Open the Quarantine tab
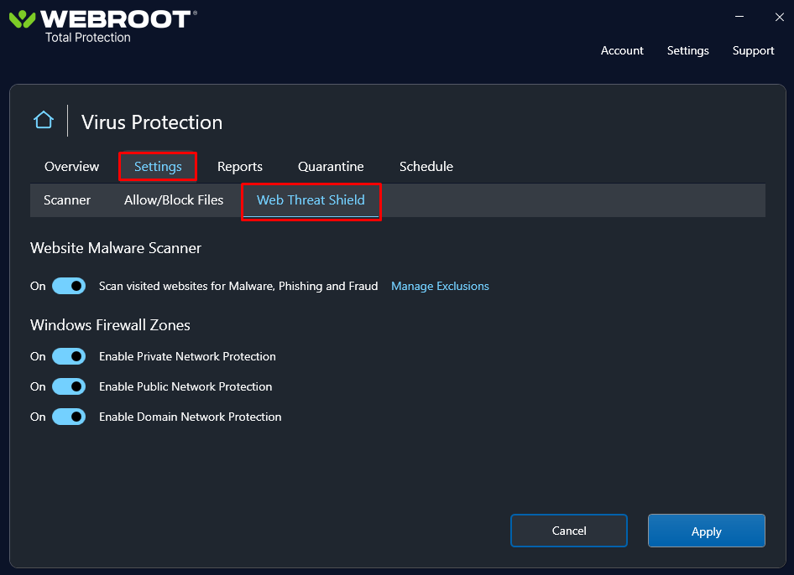This screenshot has width=794, height=575. [x=331, y=166]
